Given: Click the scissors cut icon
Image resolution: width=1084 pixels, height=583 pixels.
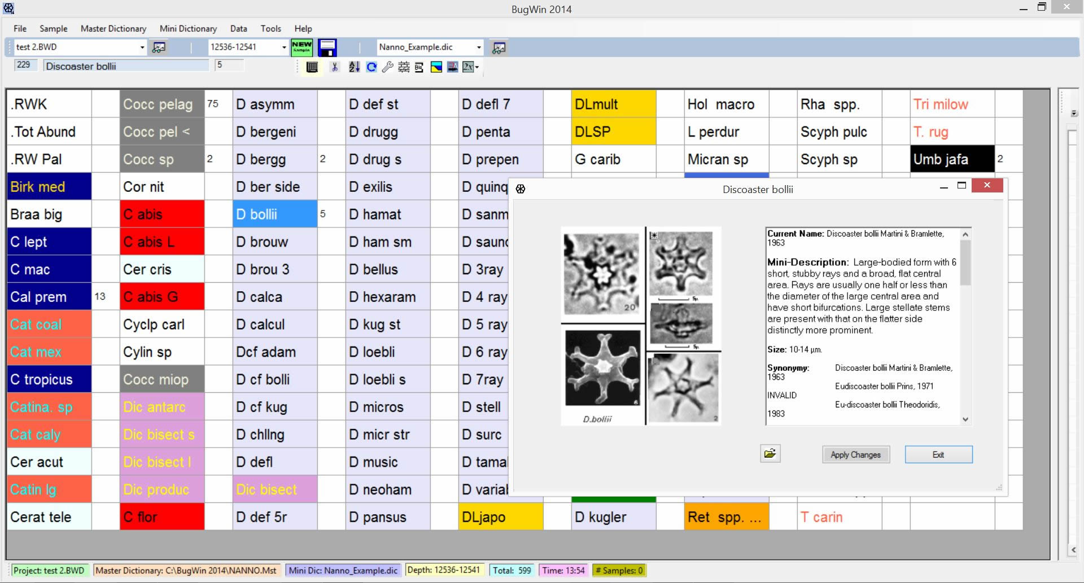Looking at the screenshot, I should click(335, 67).
